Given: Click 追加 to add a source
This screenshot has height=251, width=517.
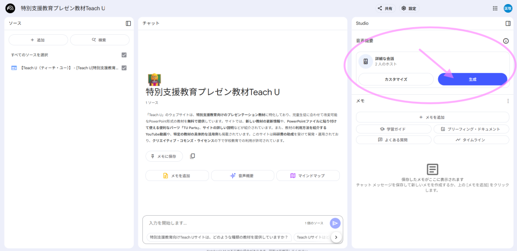Looking at the screenshot, I should (38, 40).
